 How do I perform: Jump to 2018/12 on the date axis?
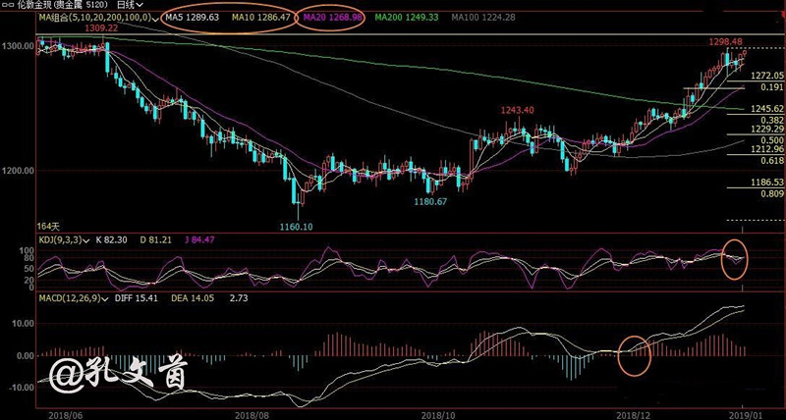click(x=632, y=415)
